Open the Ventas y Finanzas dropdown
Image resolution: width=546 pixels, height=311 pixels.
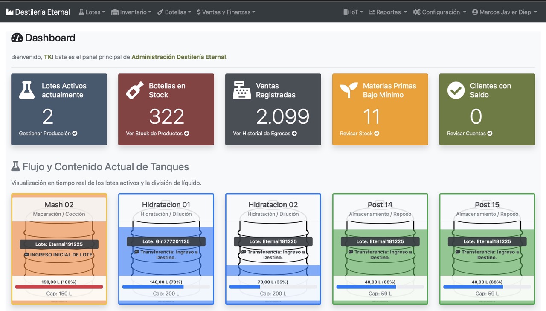tap(226, 12)
